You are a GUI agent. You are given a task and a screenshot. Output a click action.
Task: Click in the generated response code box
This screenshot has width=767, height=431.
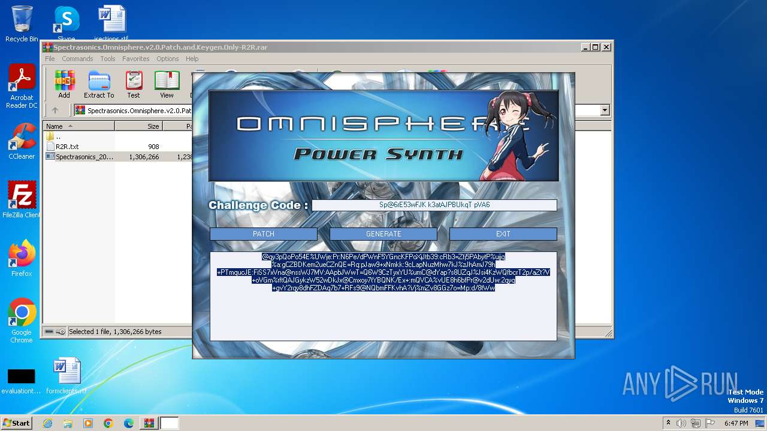point(383,296)
